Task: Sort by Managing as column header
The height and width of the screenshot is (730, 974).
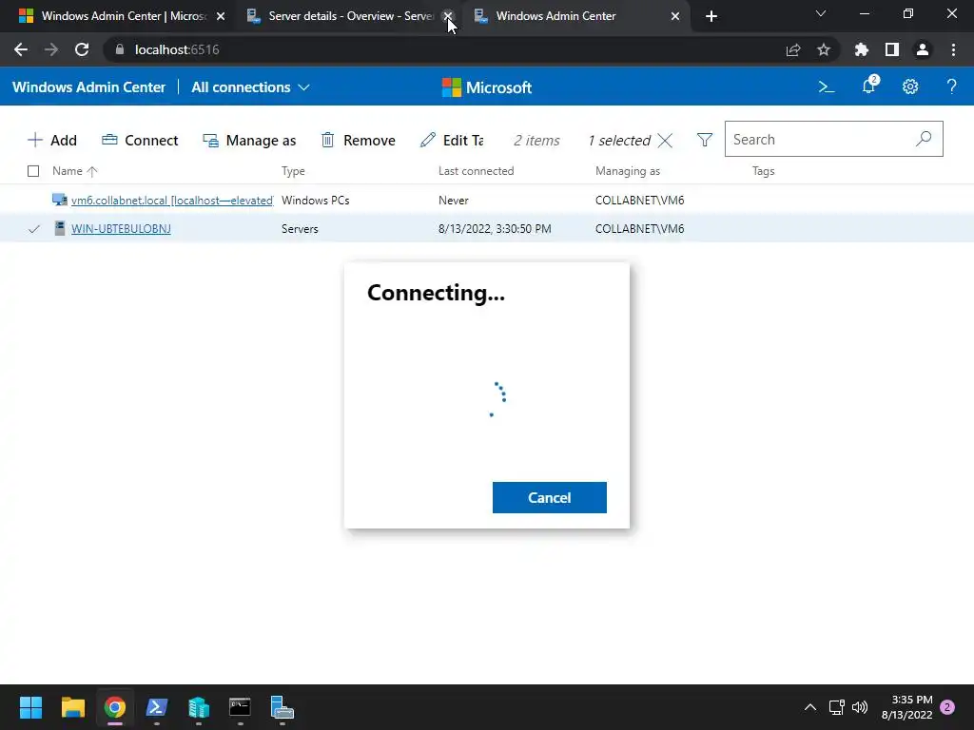Action: pyautogui.click(x=628, y=171)
